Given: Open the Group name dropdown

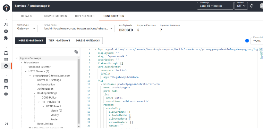Looking at the screenshot, I should (78, 28).
